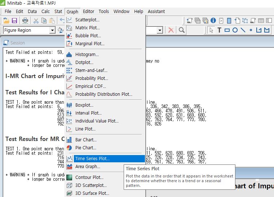This screenshot has height=197, width=274.
Task: Undo with the back-arrow icon
Action: (62, 20)
